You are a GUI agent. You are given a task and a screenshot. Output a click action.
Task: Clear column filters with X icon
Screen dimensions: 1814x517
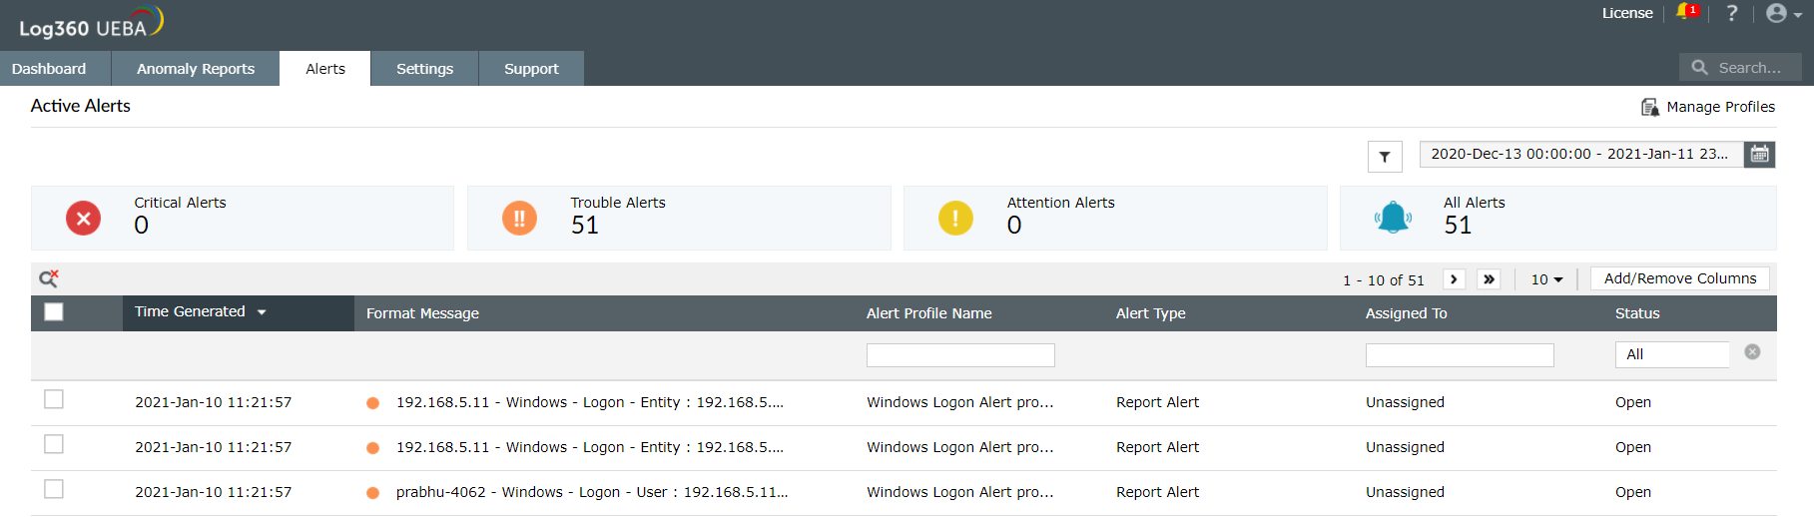tap(1752, 352)
